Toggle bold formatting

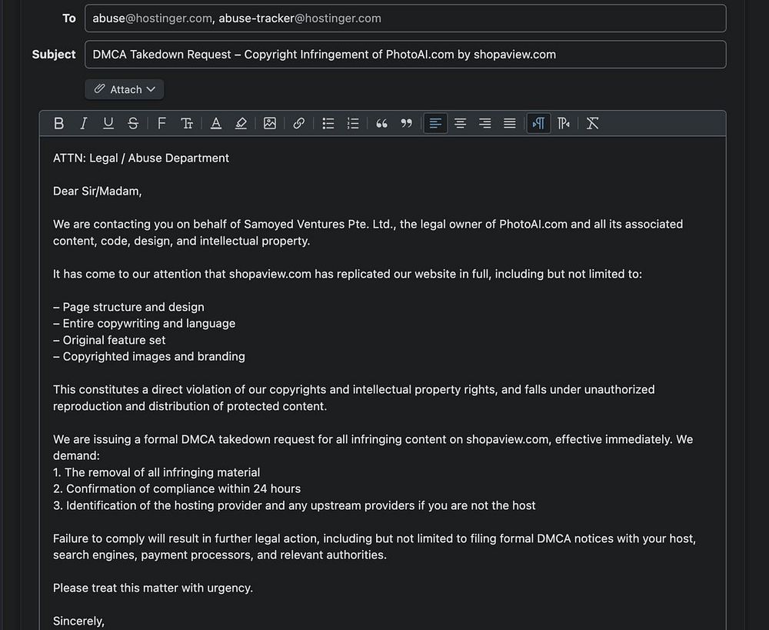click(59, 123)
